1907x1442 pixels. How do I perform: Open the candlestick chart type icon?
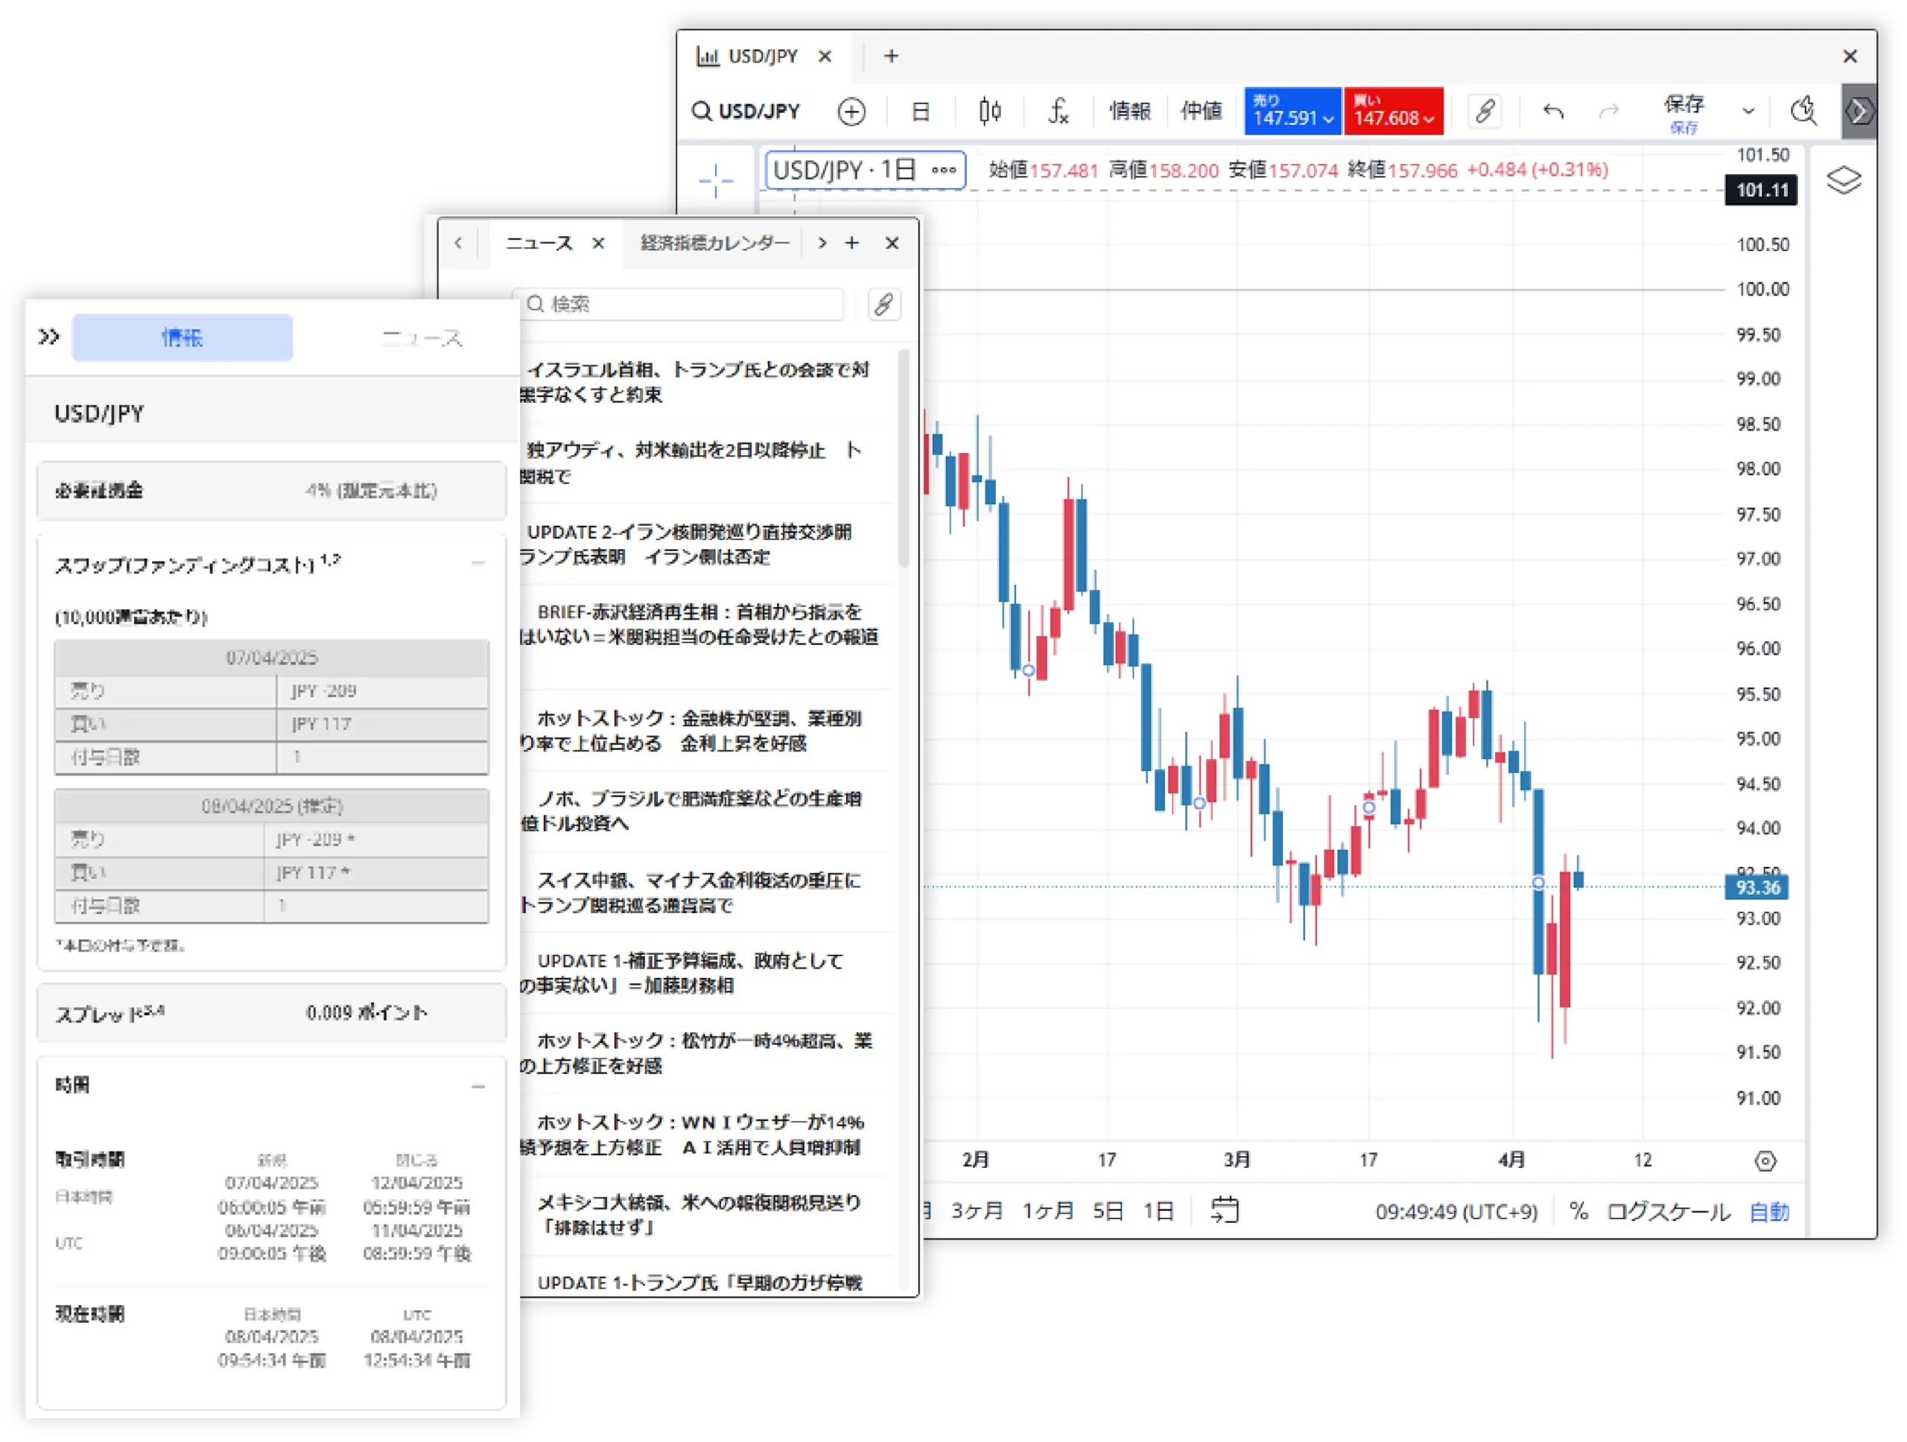pos(990,111)
